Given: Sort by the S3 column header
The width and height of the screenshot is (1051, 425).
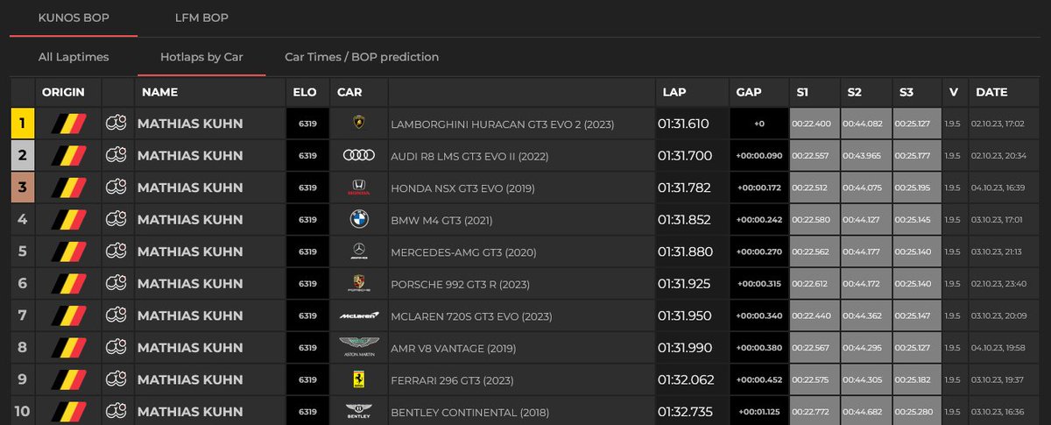Looking at the screenshot, I should point(906,92).
